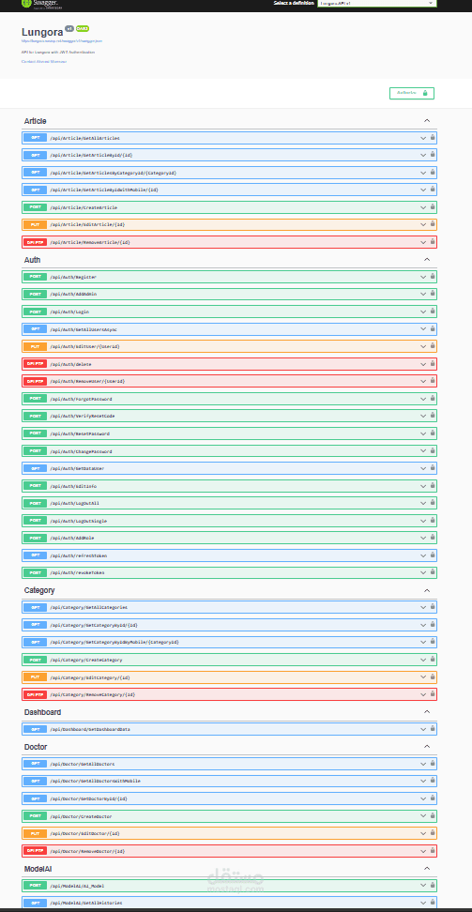This screenshot has width=472, height=912.
Task: Click the padlock on LogOutAll row
Action: coord(433,503)
